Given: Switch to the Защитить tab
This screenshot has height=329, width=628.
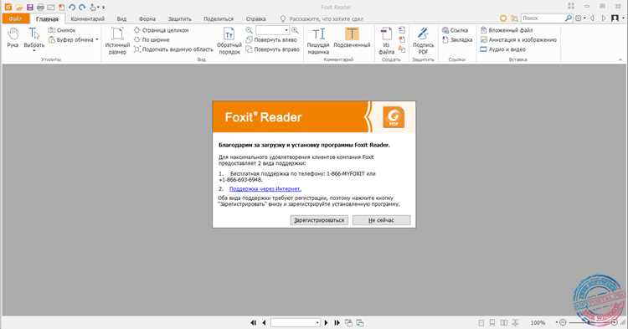Looking at the screenshot, I should pos(179,18).
